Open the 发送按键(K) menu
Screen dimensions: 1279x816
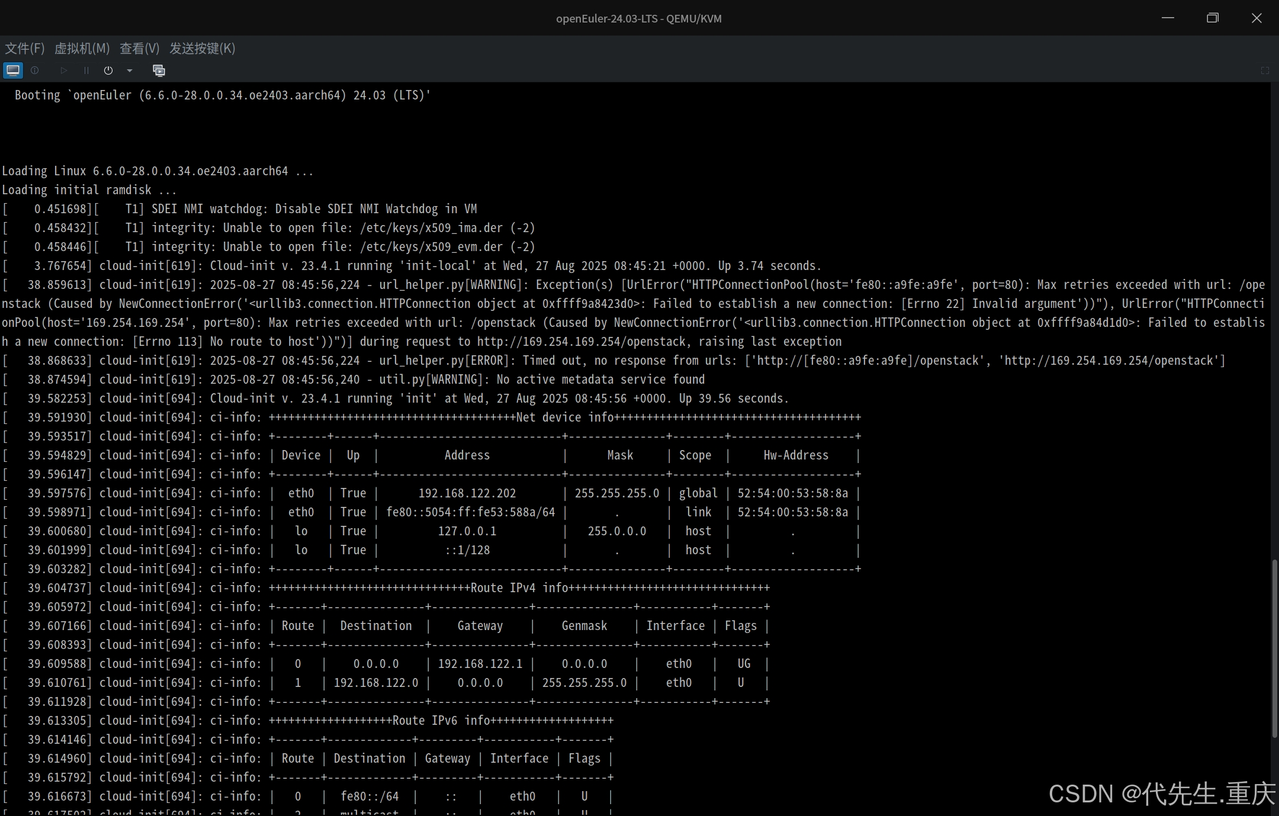[x=203, y=49]
